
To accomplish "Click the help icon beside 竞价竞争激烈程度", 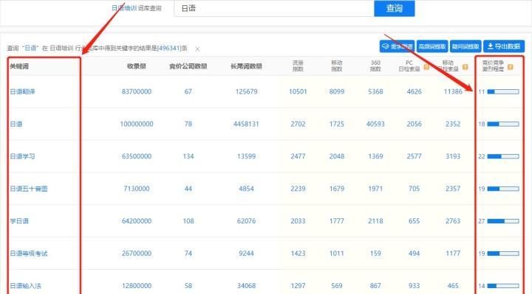I will [x=510, y=67].
